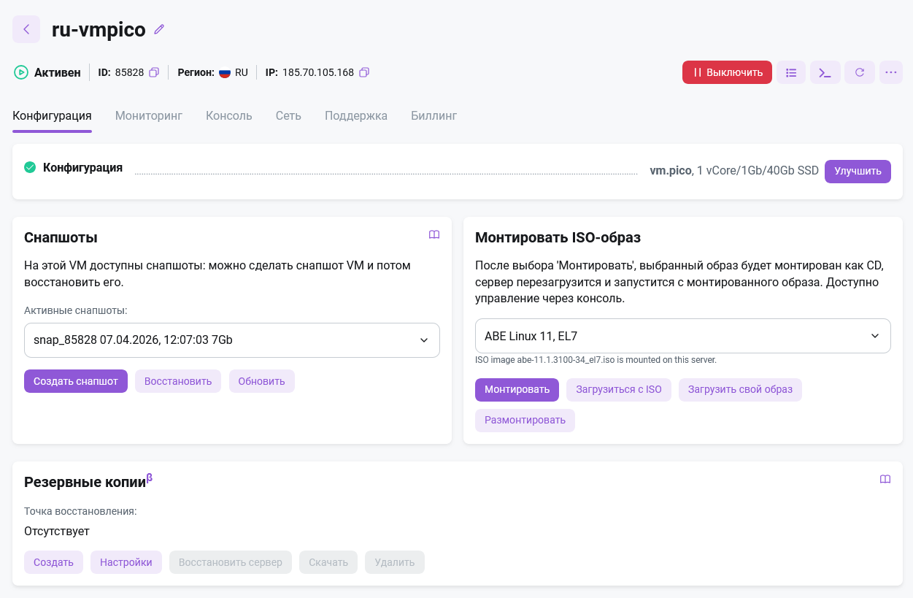Click the Размонтировать button
This screenshot has height=598, width=913.
(x=525, y=420)
